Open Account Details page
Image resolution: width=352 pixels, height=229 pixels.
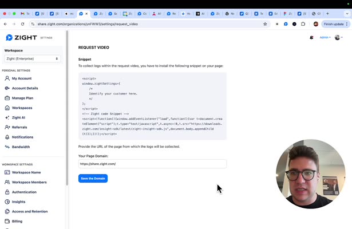coord(21,88)
